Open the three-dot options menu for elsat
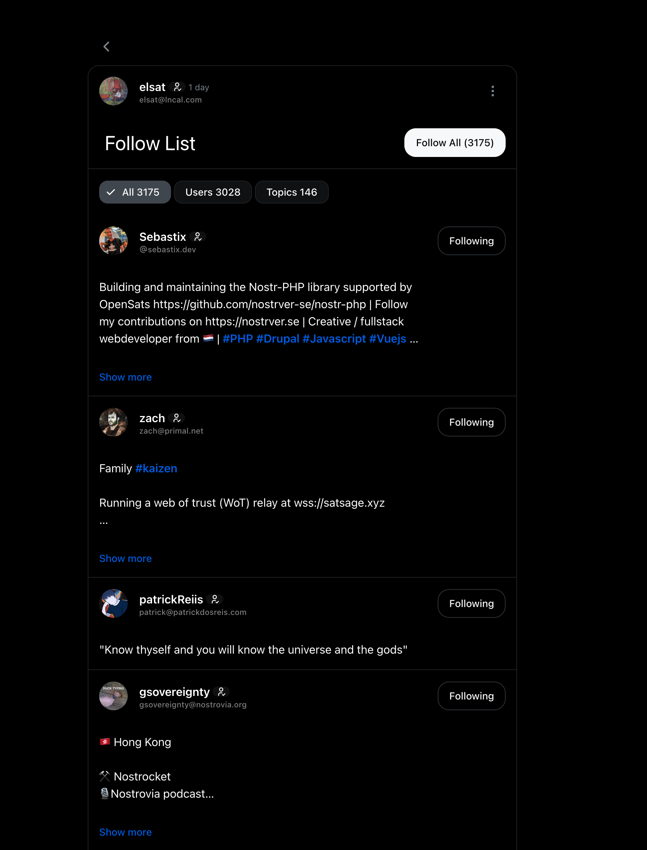 pyautogui.click(x=492, y=91)
